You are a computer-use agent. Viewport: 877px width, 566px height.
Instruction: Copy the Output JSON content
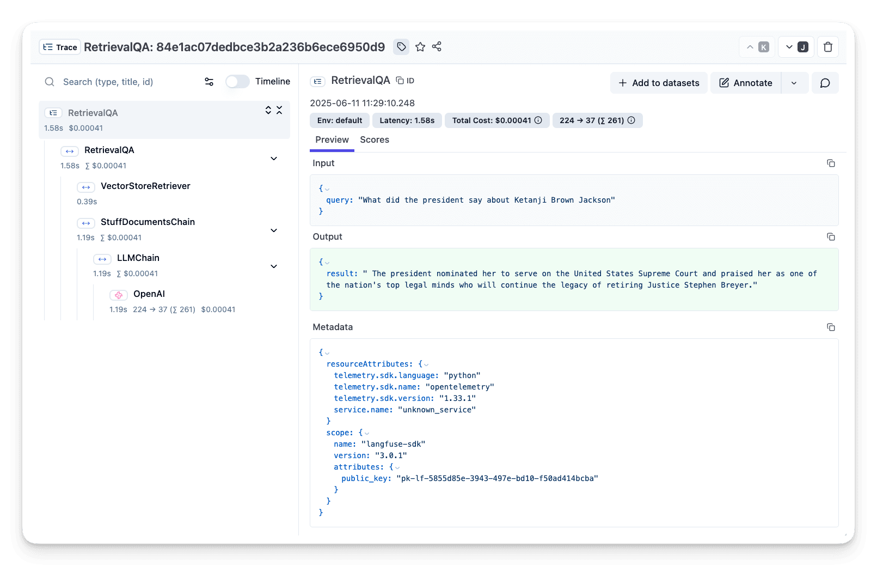point(831,236)
